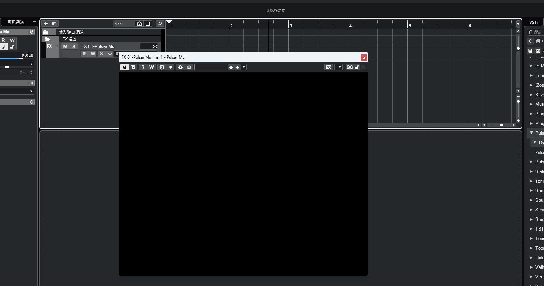Click the horizontal zoom slider handle

(x=501, y=125)
